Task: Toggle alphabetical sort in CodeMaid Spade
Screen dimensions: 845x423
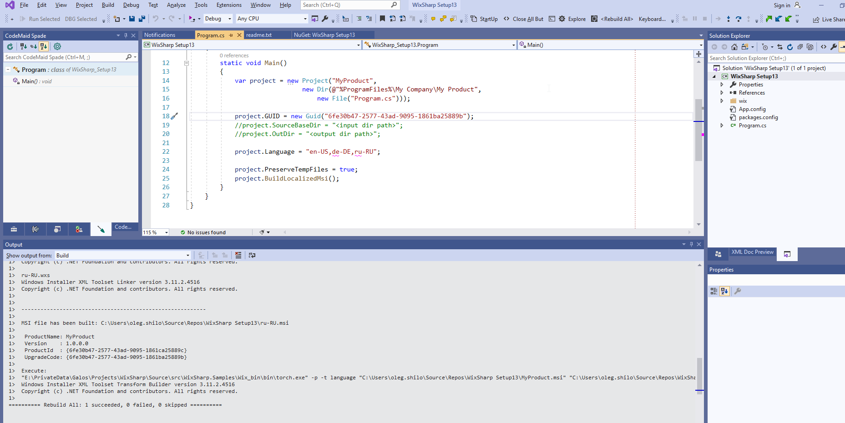Action: (44, 46)
